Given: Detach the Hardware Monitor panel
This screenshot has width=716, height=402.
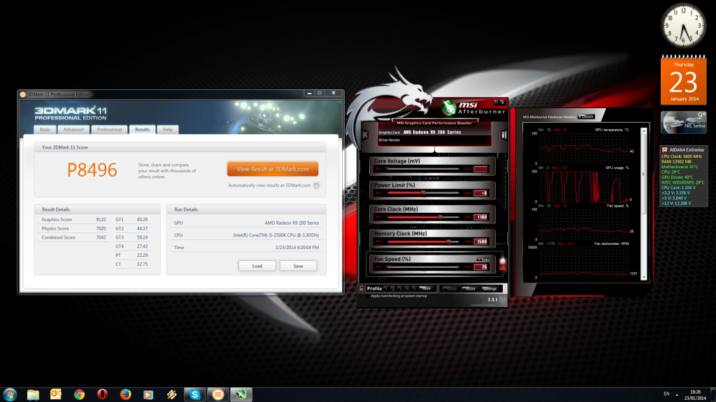Looking at the screenshot, I should [x=587, y=117].
